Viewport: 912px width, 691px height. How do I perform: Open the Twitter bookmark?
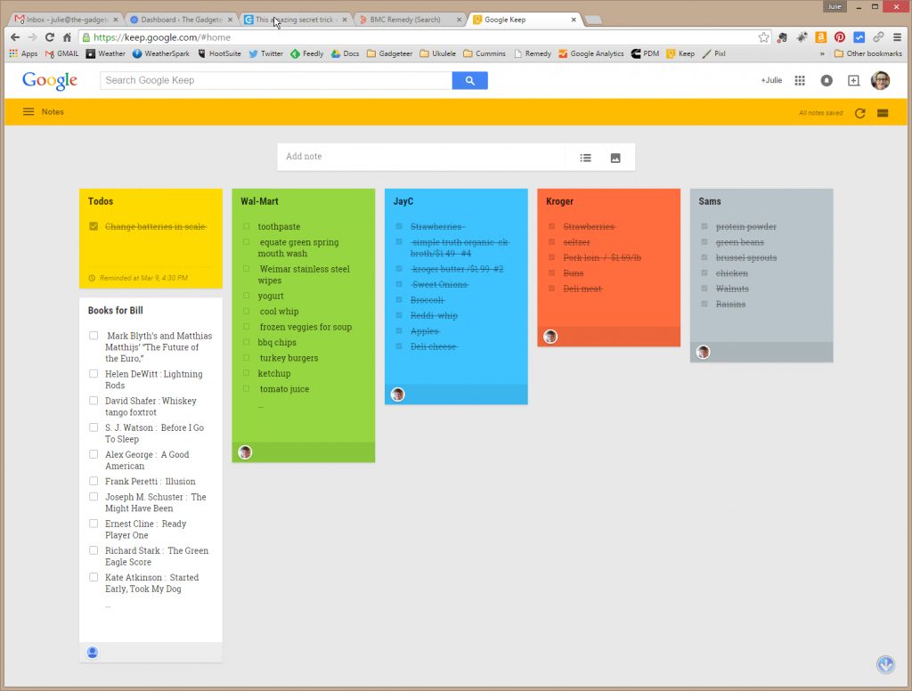[x=265, y=53]
